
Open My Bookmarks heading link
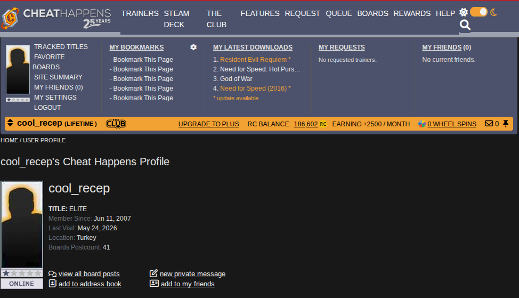click(x=136, y=47)
